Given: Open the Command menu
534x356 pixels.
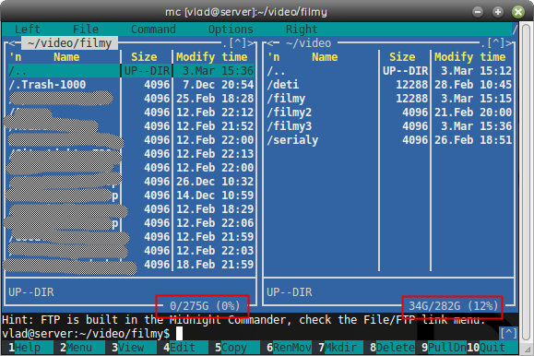Looking at the screenshot, I should [153, 30].
